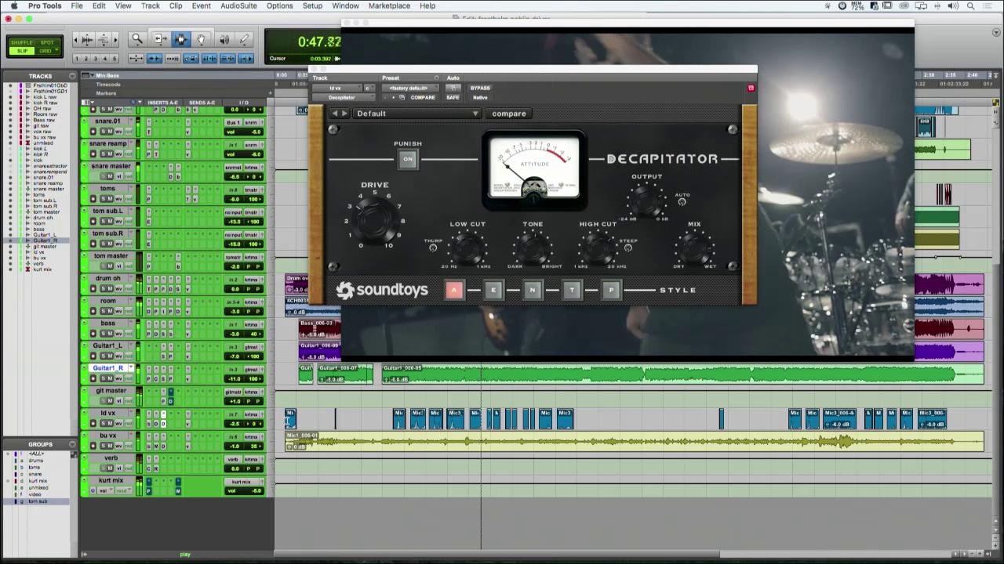The height and width of the screenshot is (564, 1004).
Task: Click the Bass_006 clip in timeline
Action: 320,328
